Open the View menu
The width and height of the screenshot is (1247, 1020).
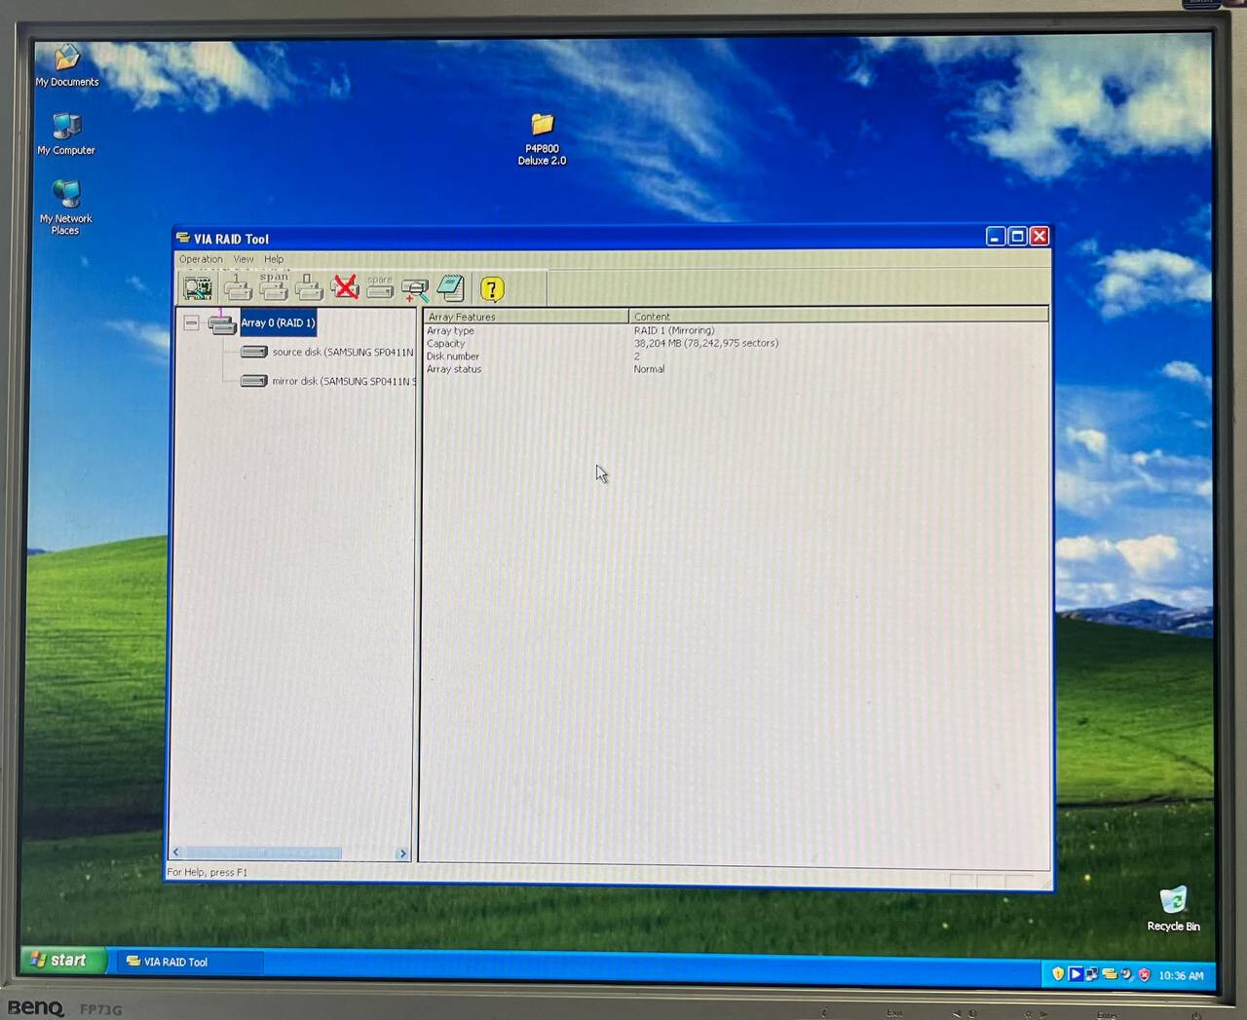tap(244, 259)
